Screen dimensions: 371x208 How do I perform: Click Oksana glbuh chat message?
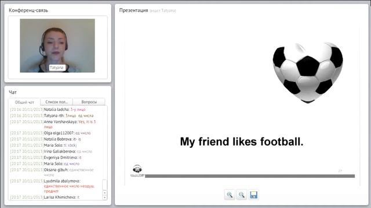tap(52, 172)
